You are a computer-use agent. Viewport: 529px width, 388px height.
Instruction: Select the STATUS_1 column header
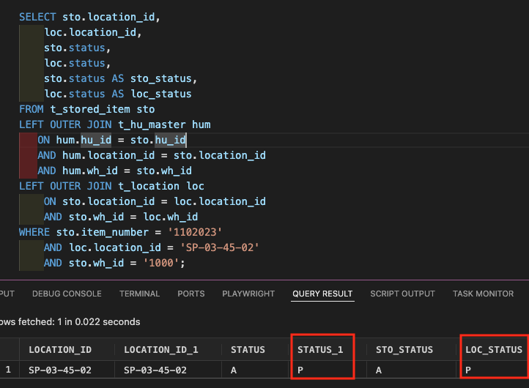click(320, 350)
